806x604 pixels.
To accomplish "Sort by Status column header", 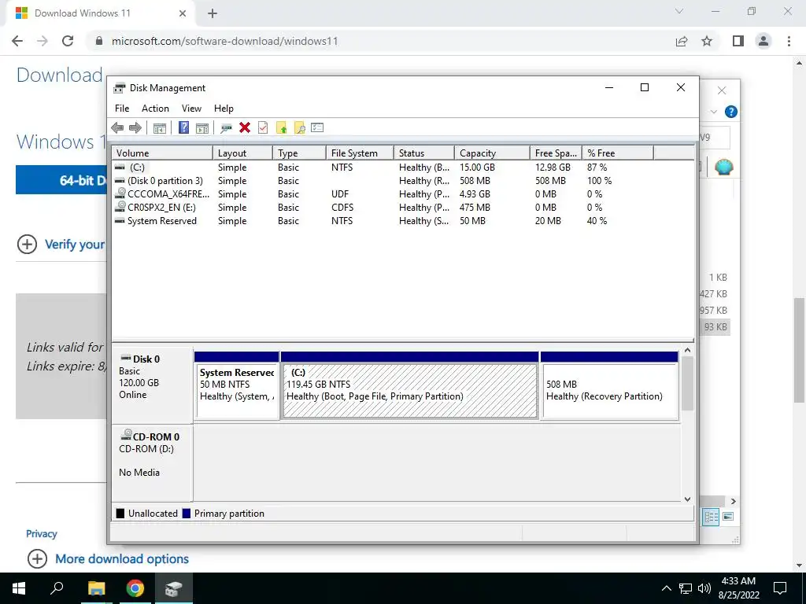I will [x=424, y=153].
